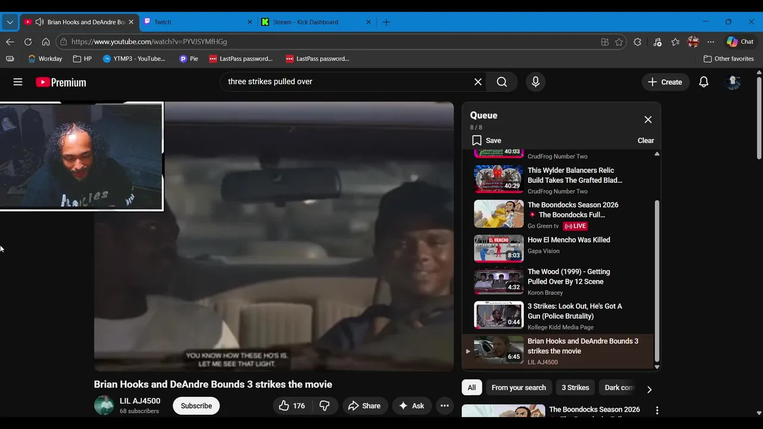Screen dimensions: 763x429
Task: Go back in browser history
Action: coord(10,42)
